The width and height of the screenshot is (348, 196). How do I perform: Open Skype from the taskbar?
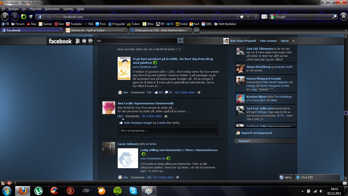[x=133, y=191]
